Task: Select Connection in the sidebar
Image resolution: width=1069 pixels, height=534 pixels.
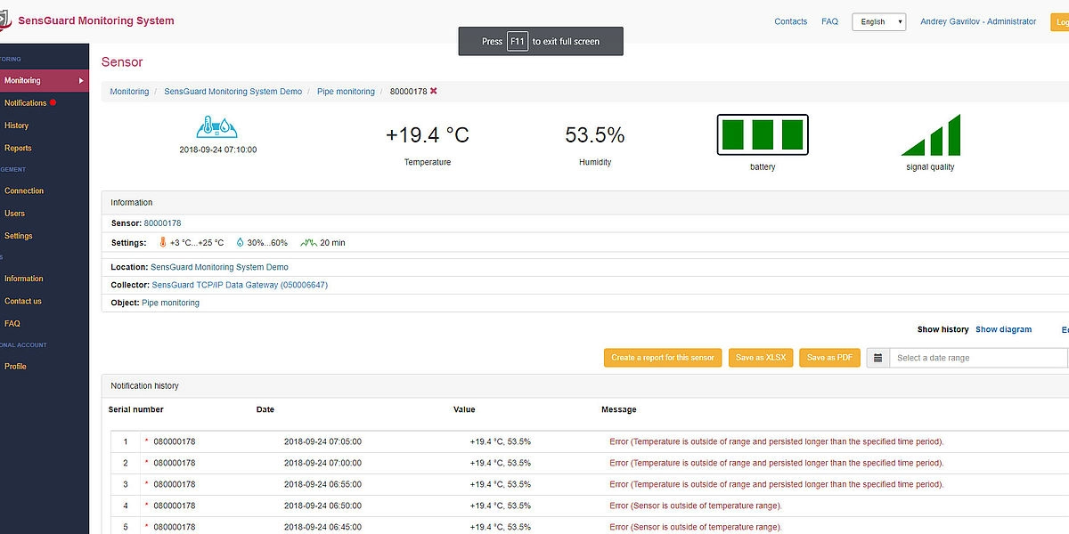Action: [24, 190]
